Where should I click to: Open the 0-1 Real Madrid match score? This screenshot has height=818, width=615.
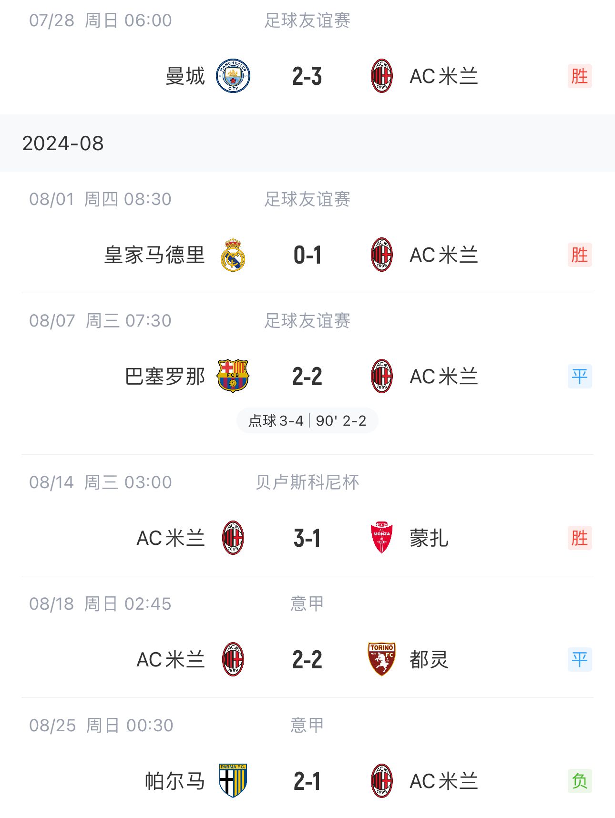307,255
